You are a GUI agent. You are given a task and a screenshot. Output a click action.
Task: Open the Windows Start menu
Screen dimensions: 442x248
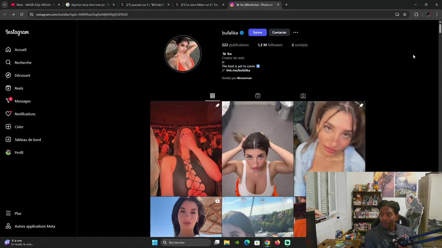pyautogui.click(x=155, y=242)
